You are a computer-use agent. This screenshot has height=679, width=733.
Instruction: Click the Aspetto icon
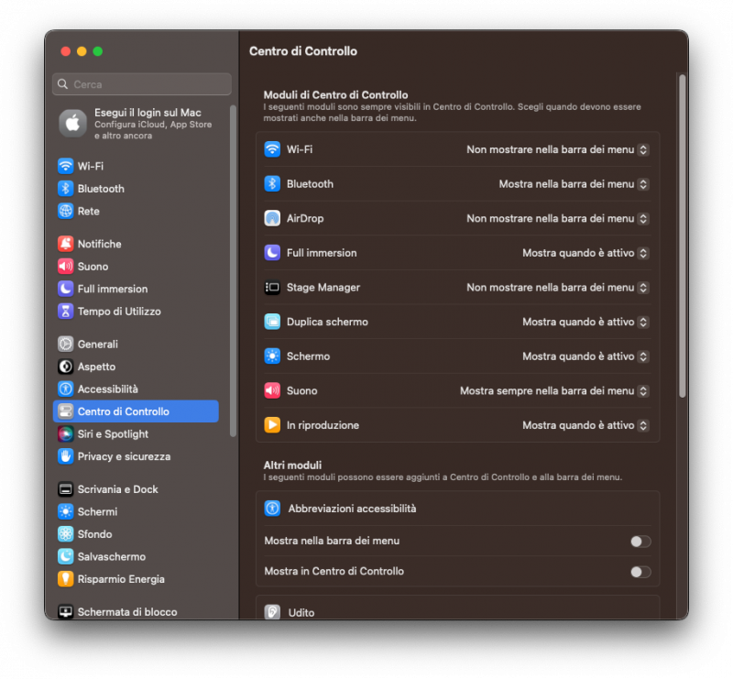65,367
